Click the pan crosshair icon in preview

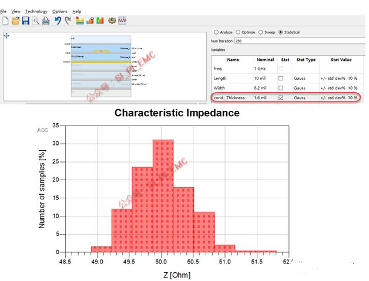pos(6,36)
